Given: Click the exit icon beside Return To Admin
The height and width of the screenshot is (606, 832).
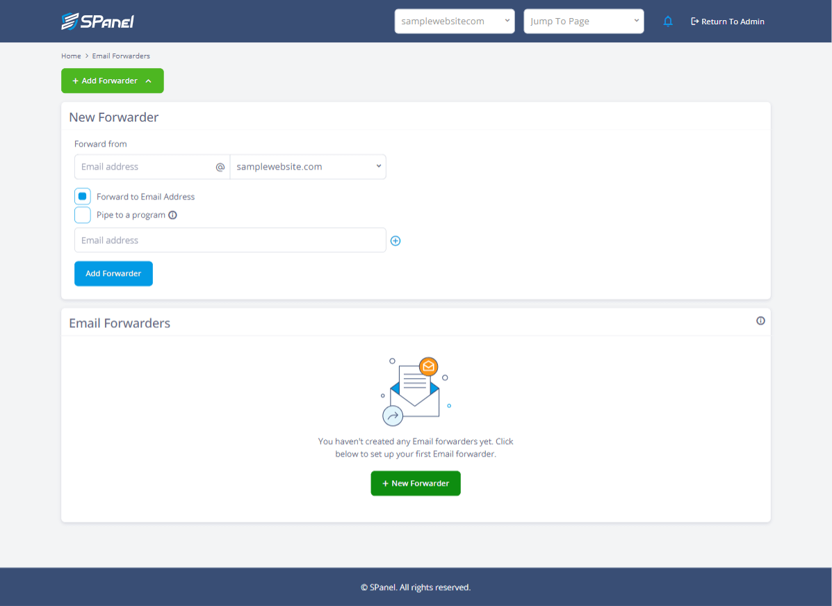Looking at the screenshot, I should point(694,21).
